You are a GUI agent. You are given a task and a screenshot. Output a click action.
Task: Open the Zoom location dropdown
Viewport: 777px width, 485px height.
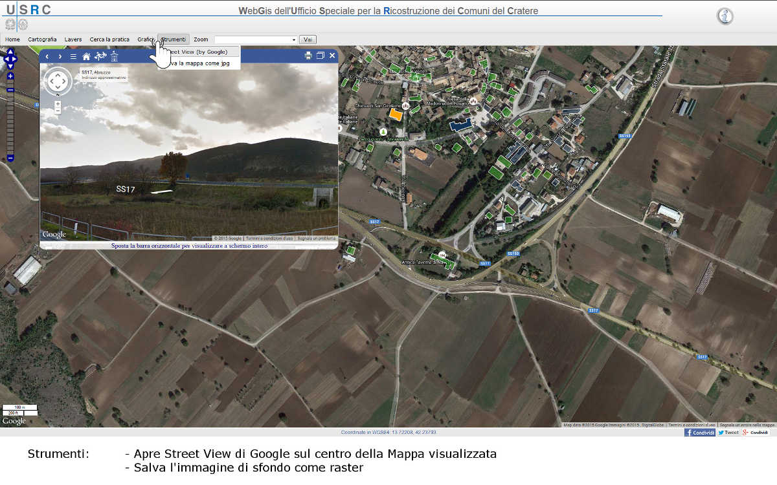[256, 39]
